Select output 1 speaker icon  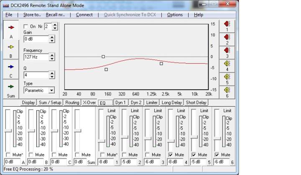click(227, 24)
